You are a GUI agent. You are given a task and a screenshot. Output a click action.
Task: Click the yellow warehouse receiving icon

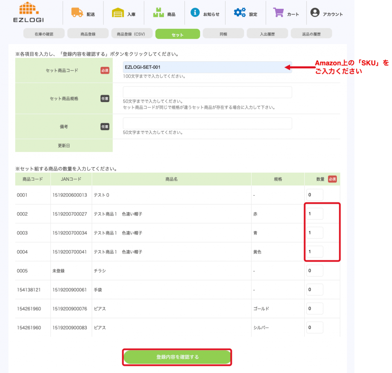pyautogui.click(x=118, y=13)
